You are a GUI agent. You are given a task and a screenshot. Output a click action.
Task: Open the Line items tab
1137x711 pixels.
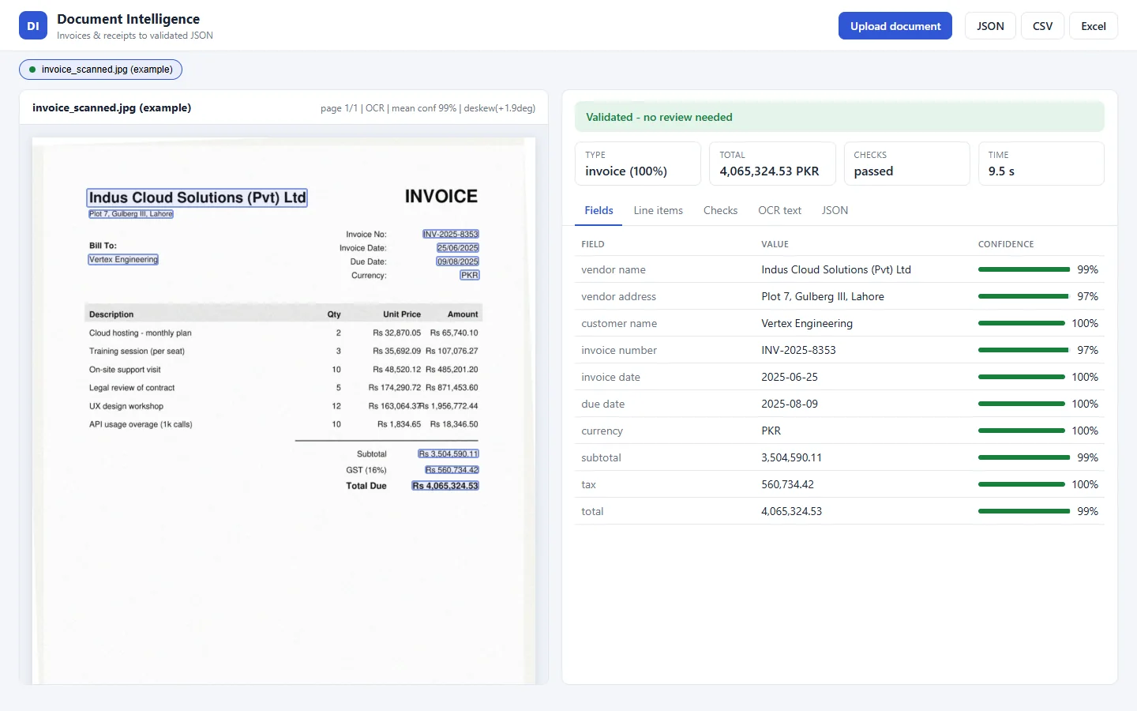pyautogui.click(x=659, y=210)
